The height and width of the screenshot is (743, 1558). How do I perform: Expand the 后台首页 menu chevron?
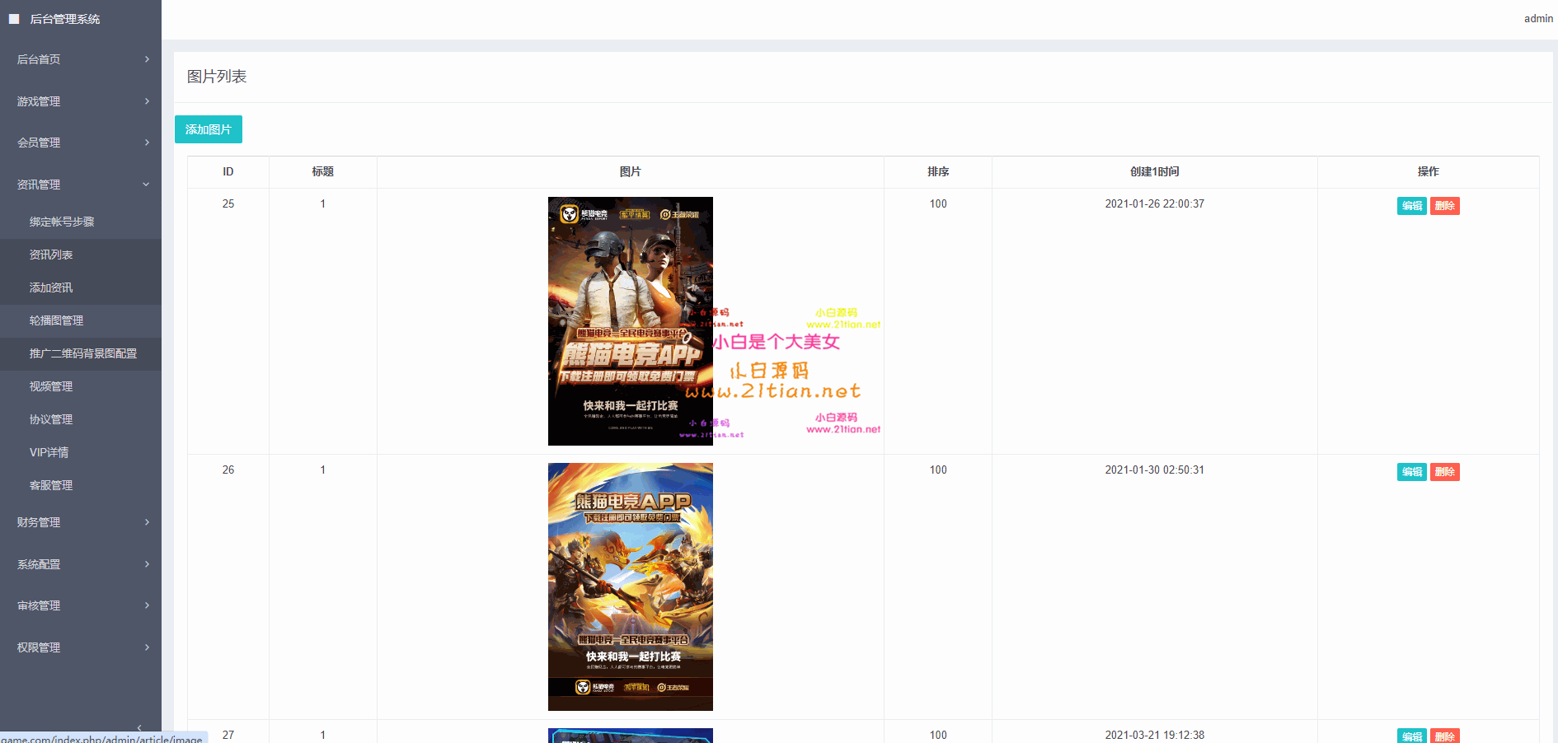(x=147, y=59)
